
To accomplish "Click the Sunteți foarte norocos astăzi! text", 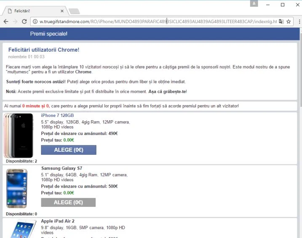I will point(36,82).
